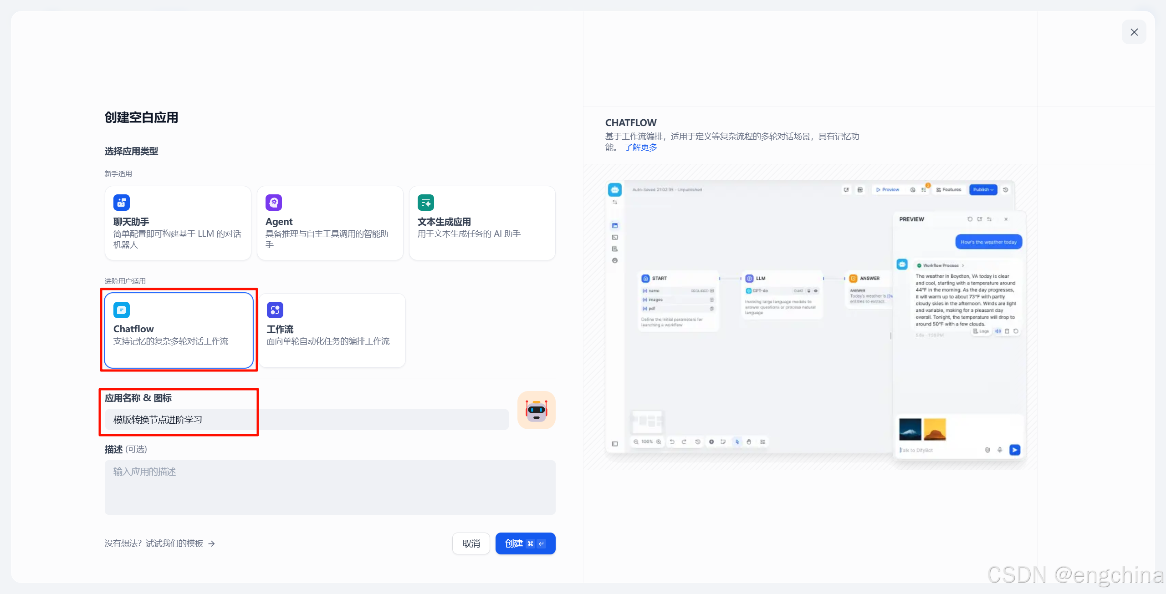Select the 工作流 app type card
Viewport: 1166px width, 594px height.
pos(332,330)
